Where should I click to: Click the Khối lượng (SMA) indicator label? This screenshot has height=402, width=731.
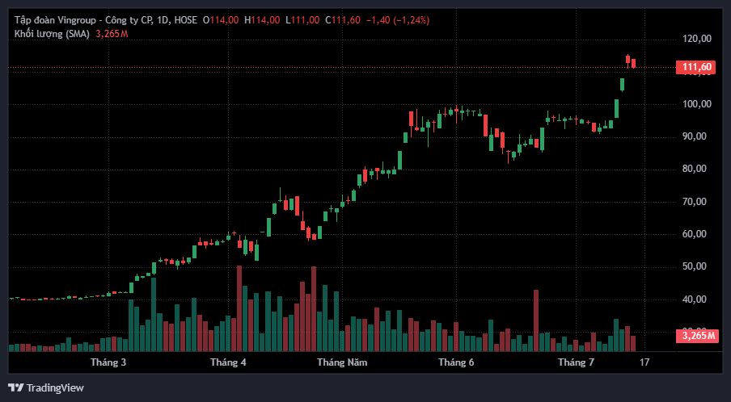pos(52,34)
